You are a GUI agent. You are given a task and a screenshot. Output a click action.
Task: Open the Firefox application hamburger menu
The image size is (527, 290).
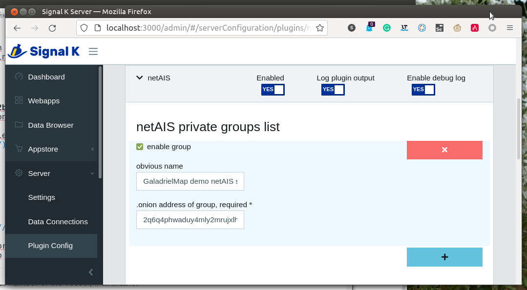pos(510,28)
